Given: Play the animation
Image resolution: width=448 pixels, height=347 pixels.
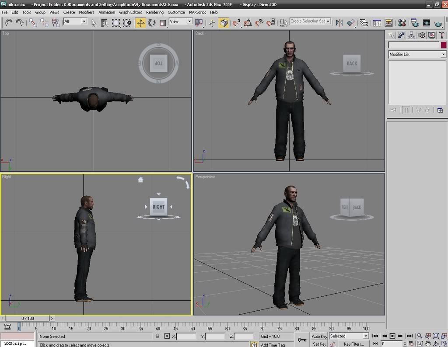Looking at the screenshot, I should (392, 336).
